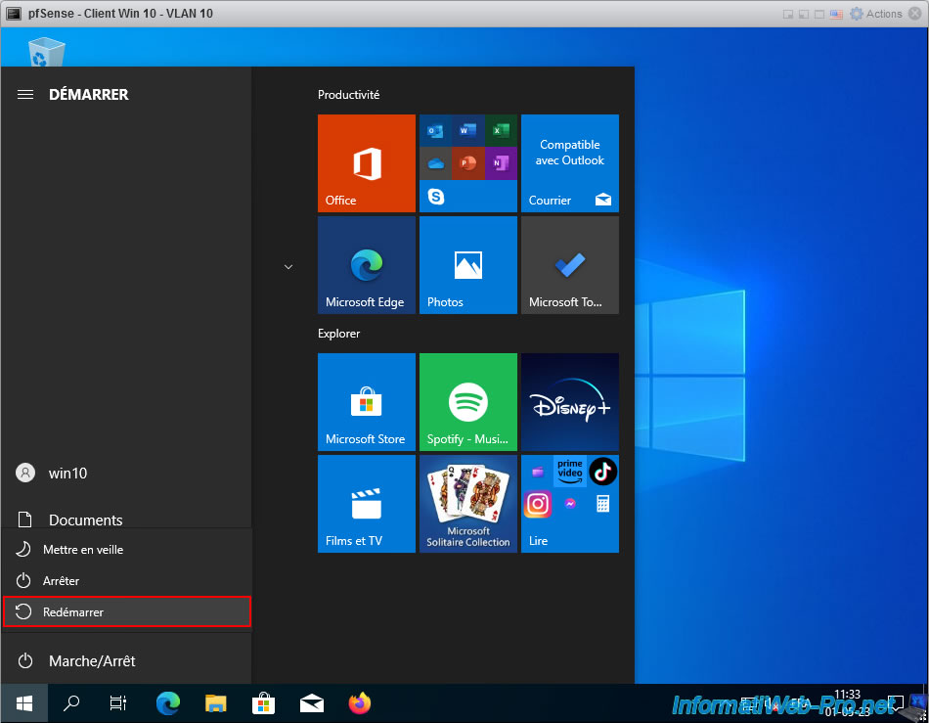Start Microsoft Solitaire Collection
This screenshot has height=723, width=929.
click(468, 504)
